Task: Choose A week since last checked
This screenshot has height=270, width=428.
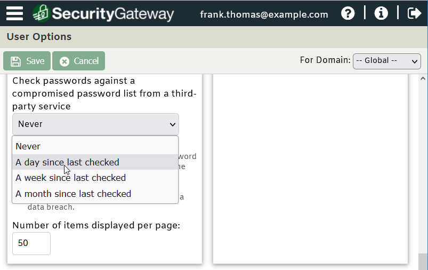Action: (x=95, y=178)
